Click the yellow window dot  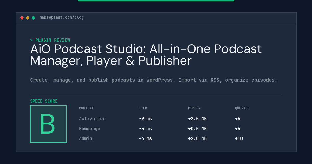[28, 18]
